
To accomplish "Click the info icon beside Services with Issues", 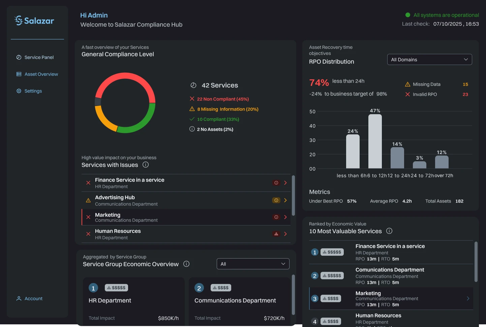I will pyautogui.click(x=146, y=165).
